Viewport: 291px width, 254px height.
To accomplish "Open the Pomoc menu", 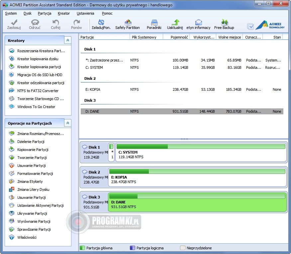I will pos(107,13).
